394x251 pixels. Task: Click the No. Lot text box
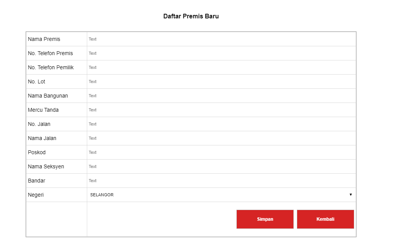pos(221,81)
